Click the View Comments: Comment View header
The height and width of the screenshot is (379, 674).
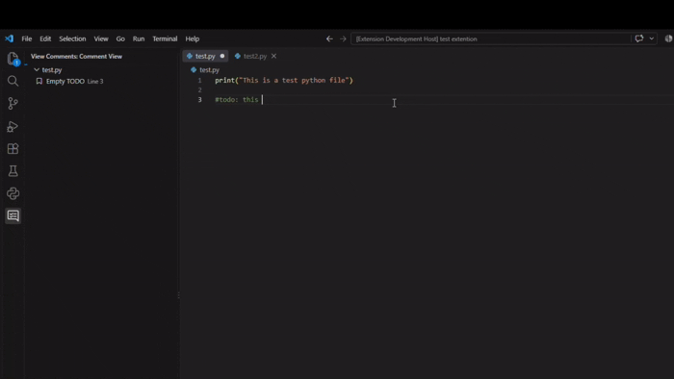tap(76, 56)
